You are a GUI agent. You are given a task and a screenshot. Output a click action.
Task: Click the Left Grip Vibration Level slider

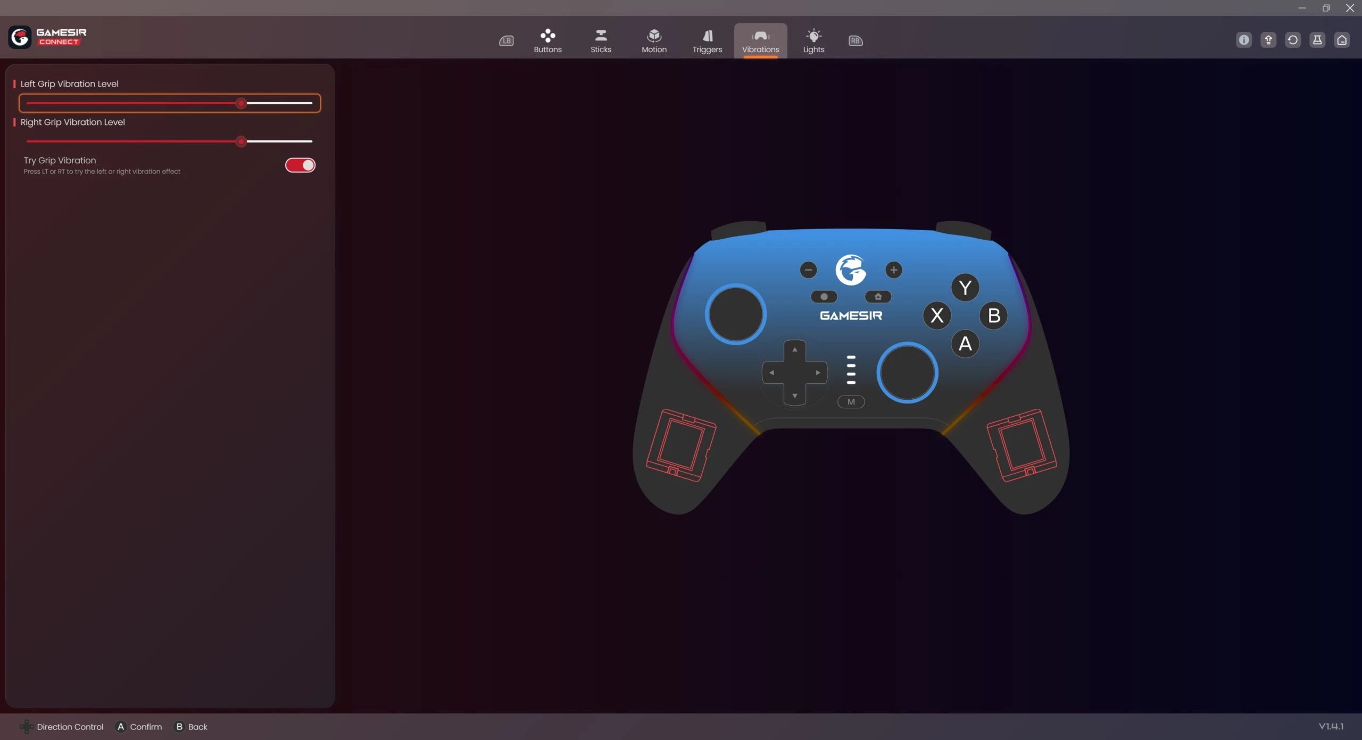click(169, 103)
